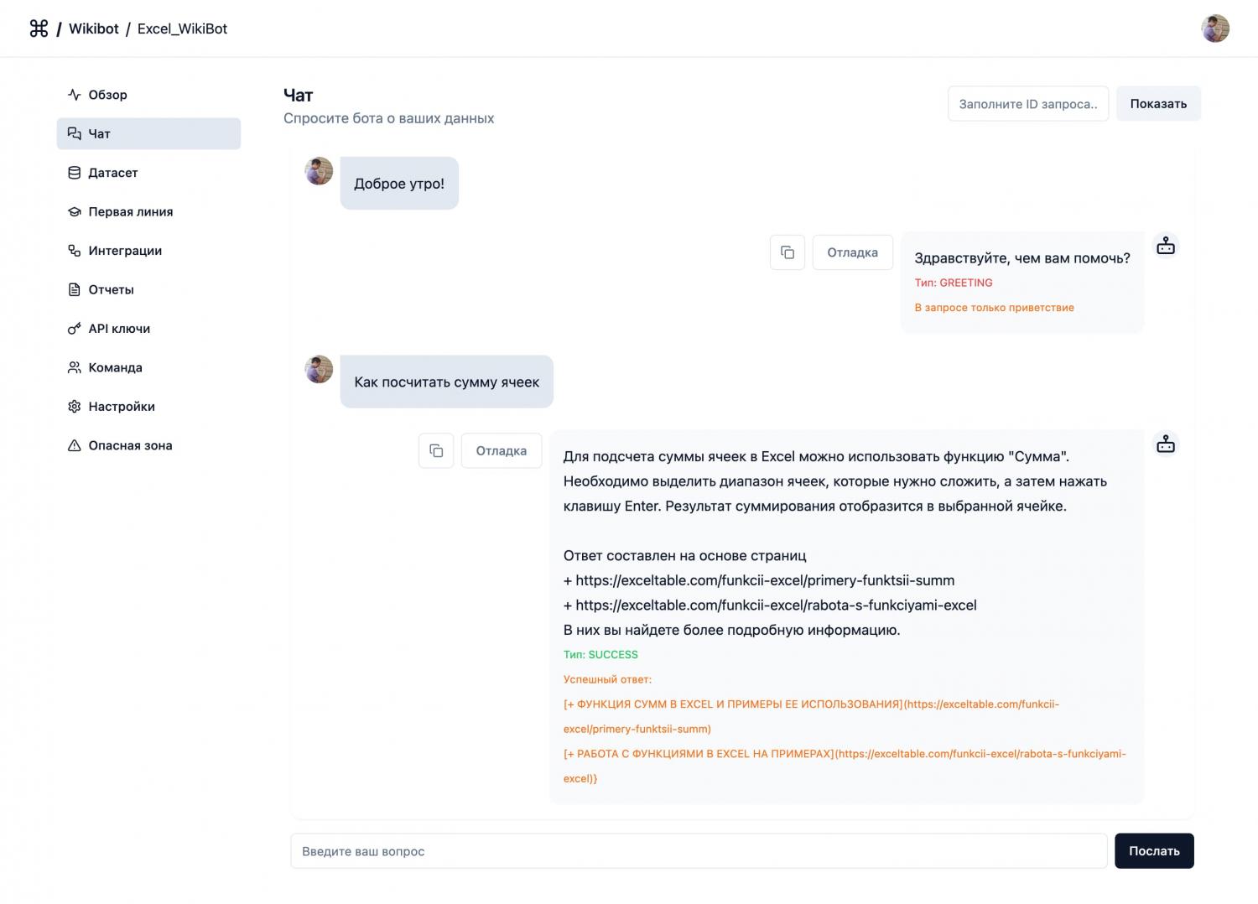Click the robot icon beside Excel answer

point(1165,444)
